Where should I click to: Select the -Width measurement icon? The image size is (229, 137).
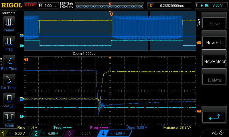(9, 118)
